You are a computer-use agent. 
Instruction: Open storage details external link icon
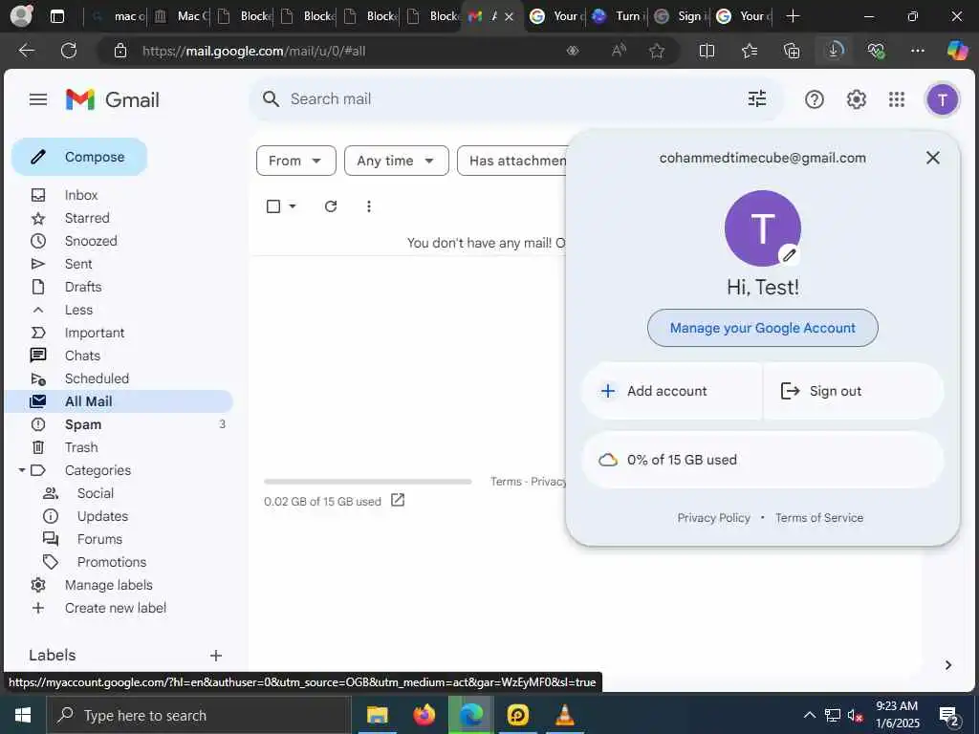click(x=398, y=500)
